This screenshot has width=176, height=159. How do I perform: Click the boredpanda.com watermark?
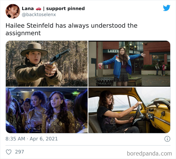(x=149, y=153)
